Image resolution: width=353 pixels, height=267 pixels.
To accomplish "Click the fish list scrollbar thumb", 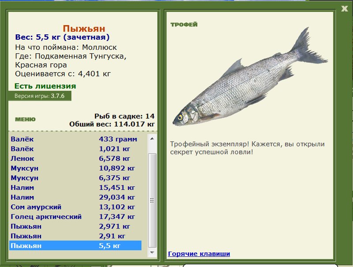I will (152, 200).
